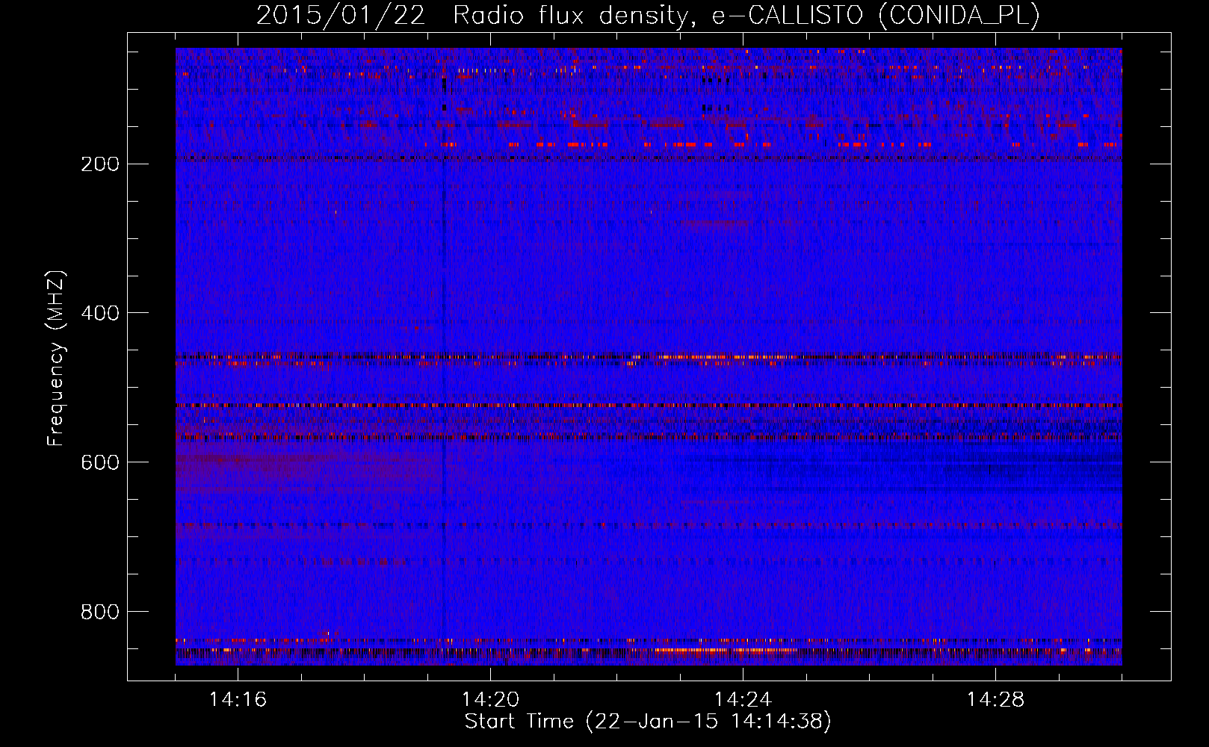Image resolution: width=1209 pixels, height=747 pixels.
Task: Click the 600 frequency tick label
Action: [100, 462]
